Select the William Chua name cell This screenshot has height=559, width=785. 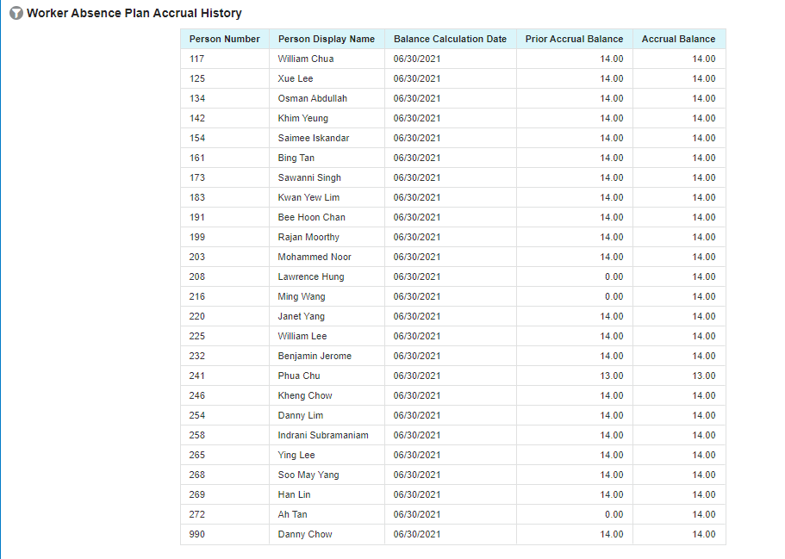pyautogui.click(x=306, y=59)
